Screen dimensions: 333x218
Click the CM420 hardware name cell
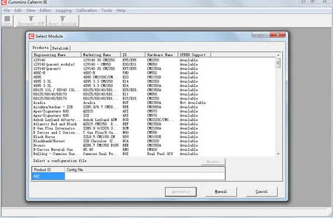click(x=152, y=150)
